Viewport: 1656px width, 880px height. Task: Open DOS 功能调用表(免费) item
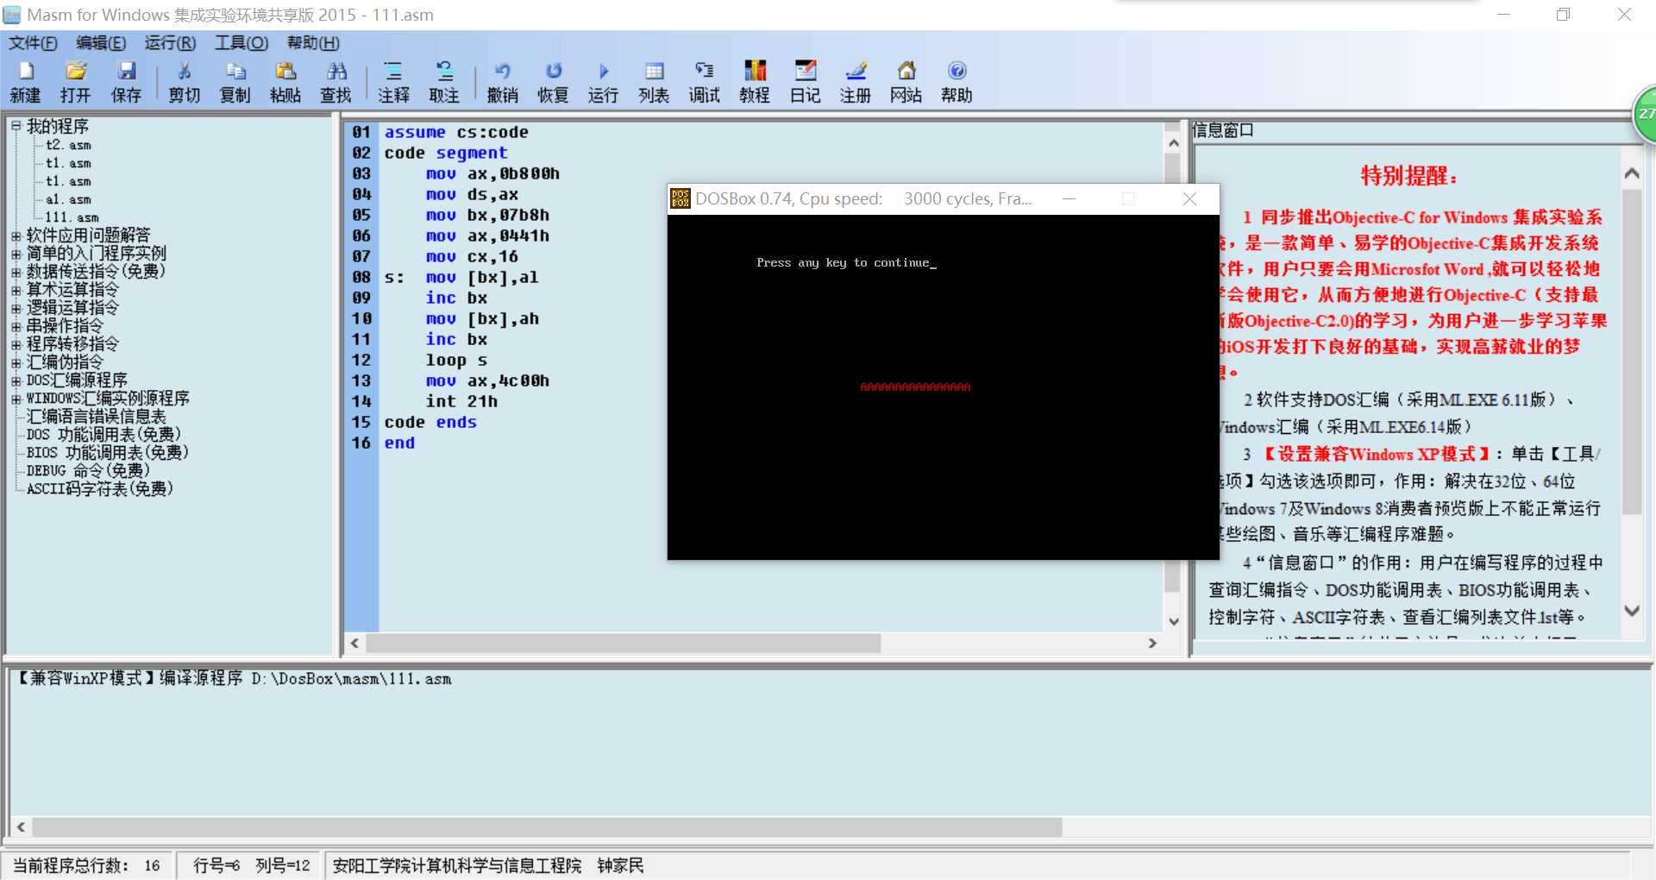click(103, 435)
